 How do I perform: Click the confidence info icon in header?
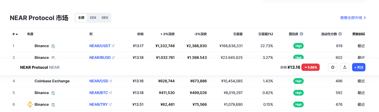point(301,34)
